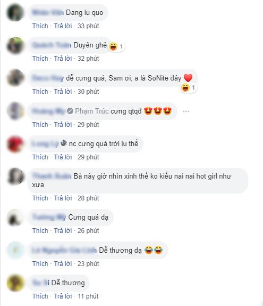Click the tagged name Phạm Trúc

[92, 111]
